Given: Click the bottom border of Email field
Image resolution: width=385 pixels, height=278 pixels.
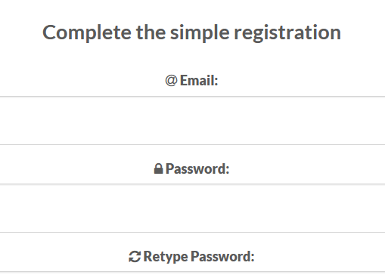Looking at the screenshot, I should pos(192,144).
